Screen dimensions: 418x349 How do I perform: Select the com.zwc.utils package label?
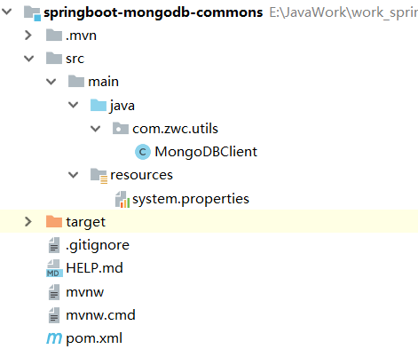click(175, 129)
